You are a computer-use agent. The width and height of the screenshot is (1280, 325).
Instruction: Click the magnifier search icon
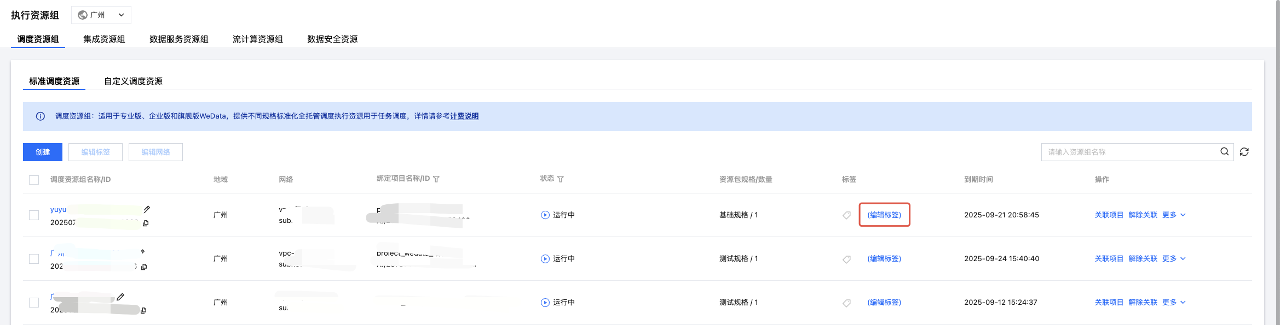(1224, 152)
